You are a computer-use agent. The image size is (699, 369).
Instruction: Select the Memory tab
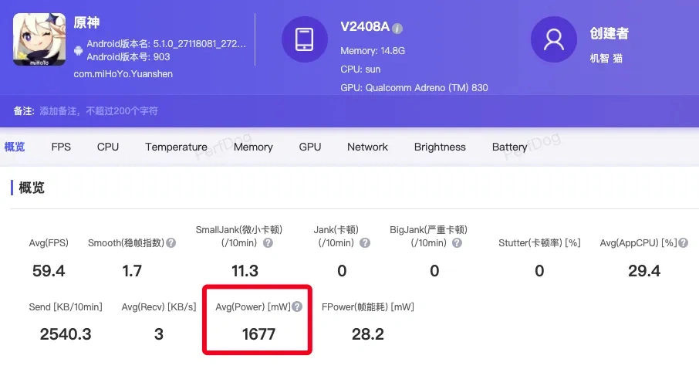click(253, 147)
